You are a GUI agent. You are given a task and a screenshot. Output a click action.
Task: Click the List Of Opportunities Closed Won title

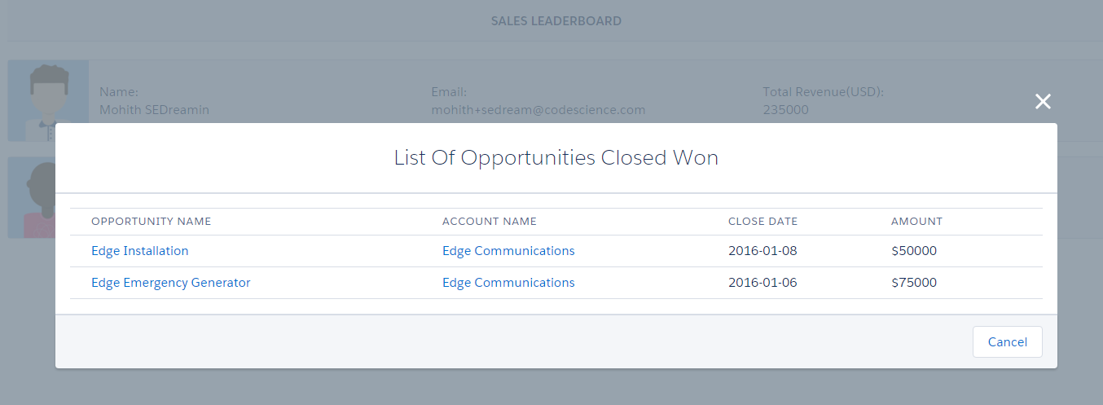coord(556,158)
